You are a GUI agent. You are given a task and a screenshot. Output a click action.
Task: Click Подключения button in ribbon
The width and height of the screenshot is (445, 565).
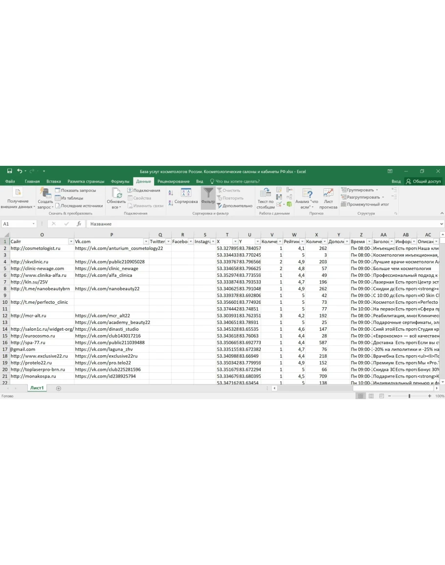144,190
